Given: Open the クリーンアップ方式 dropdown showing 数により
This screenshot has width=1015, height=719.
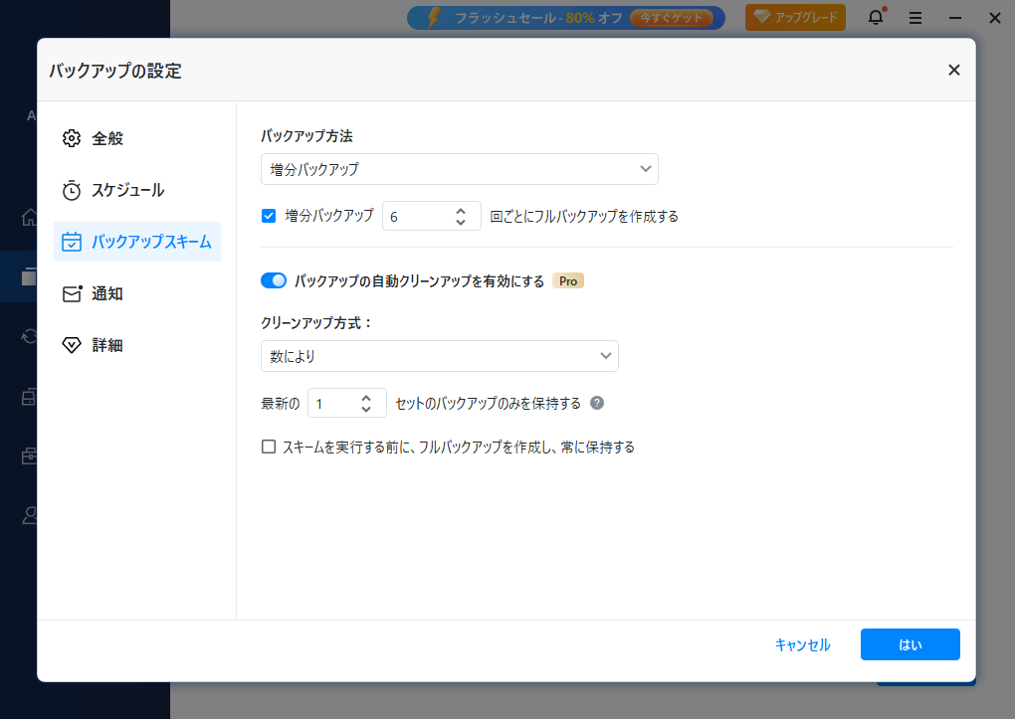Looking at the screenshot, I should pyautogui.click(x=440, y=356).
